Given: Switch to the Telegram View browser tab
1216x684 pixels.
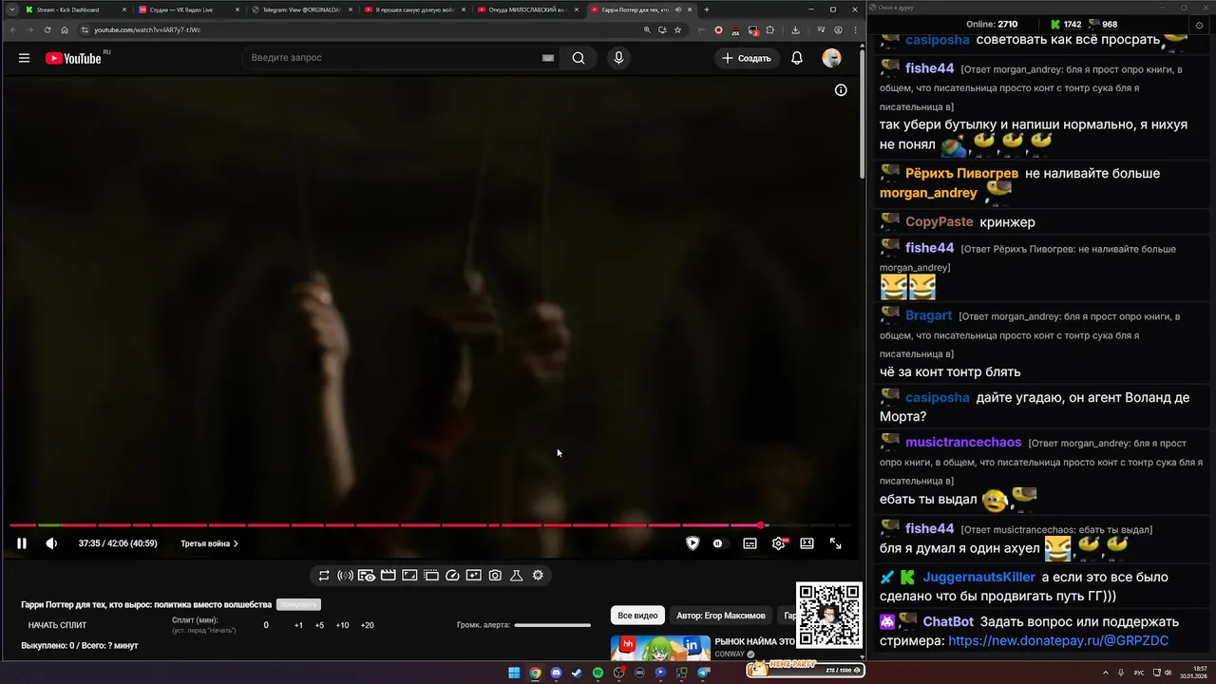Looking at the screenshot, I should [301, 9].
